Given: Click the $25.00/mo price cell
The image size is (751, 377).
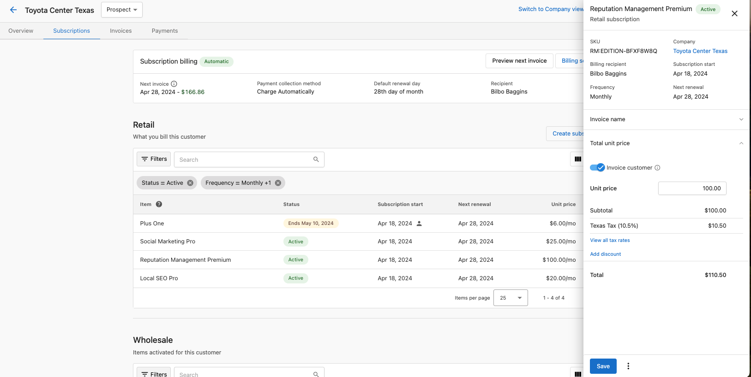Looking at the screenshot, I should click(561, 242).
